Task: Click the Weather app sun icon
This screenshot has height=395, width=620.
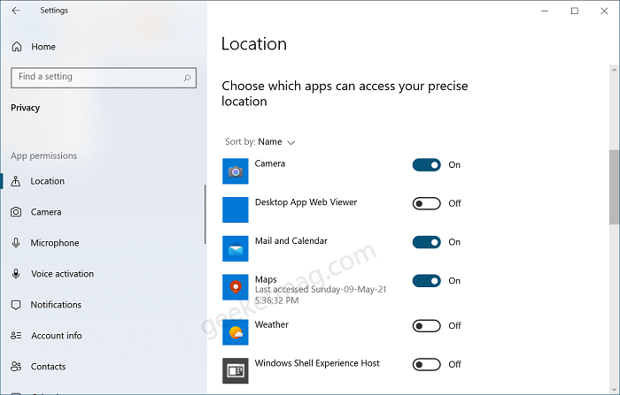Action: 236,332
